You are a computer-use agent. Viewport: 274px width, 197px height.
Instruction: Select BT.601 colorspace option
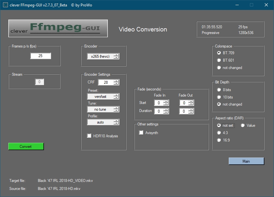click(219, 60)
